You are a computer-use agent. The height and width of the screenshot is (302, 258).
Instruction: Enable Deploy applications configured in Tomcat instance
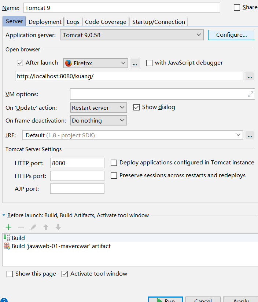pyautogui.click(x=114, y=163)
